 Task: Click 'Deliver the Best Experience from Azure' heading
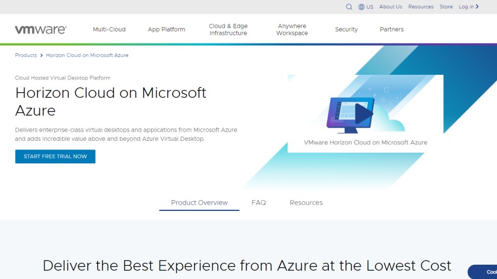[247, 266]
